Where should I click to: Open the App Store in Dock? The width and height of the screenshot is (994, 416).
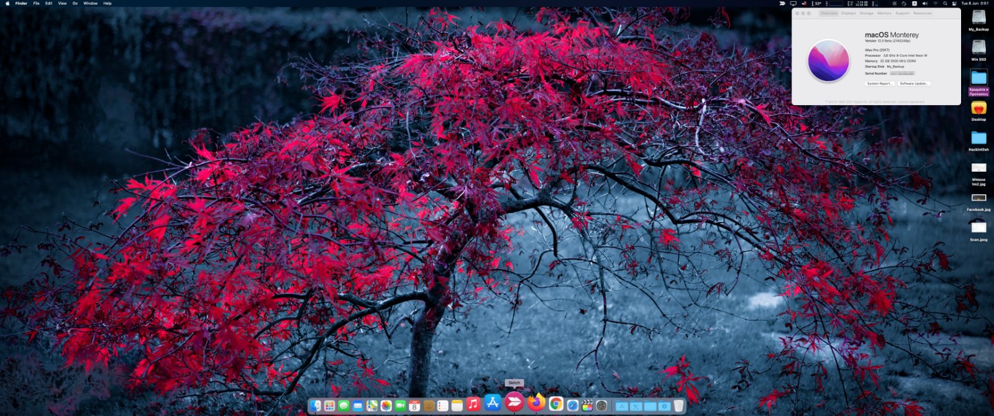[493, 402]
